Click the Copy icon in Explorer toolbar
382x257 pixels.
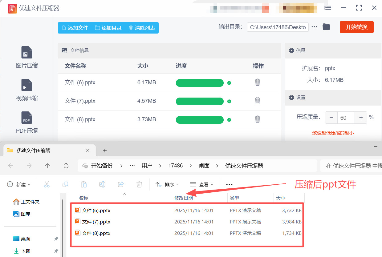(x=65, y=184)
